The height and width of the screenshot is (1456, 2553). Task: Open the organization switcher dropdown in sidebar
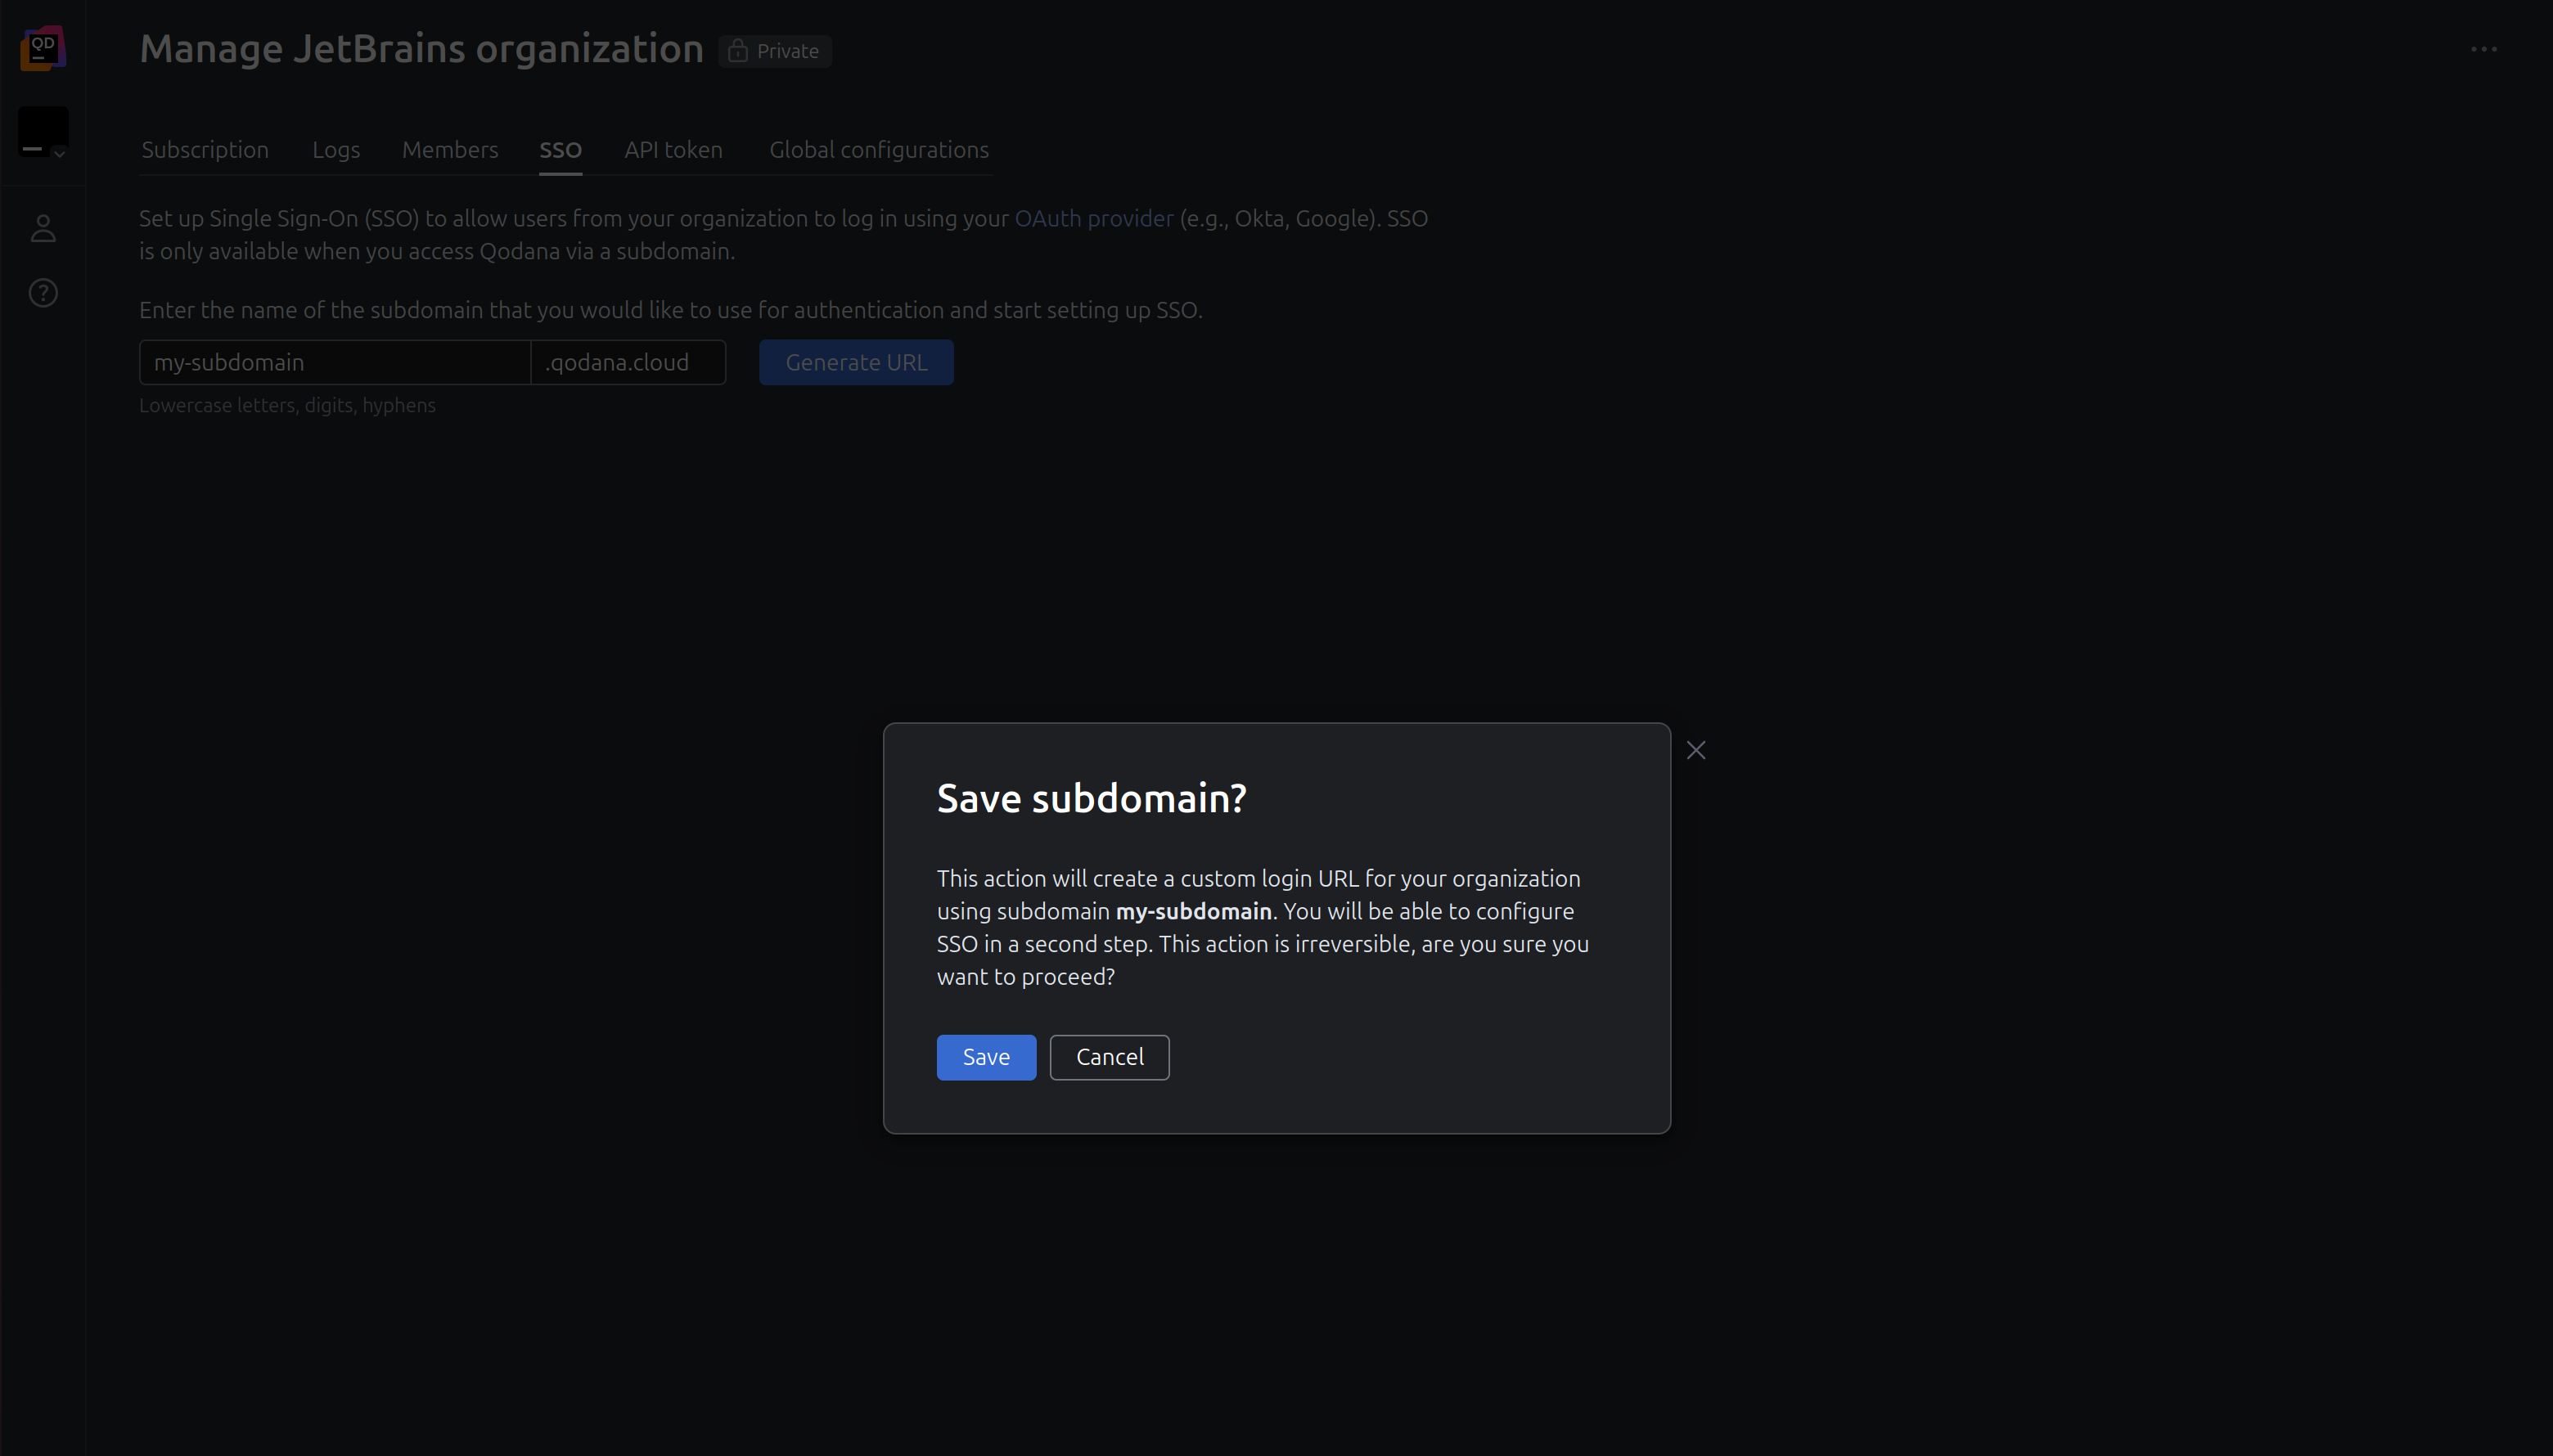pos(43,132)
